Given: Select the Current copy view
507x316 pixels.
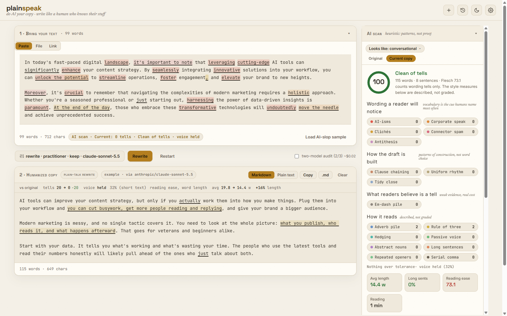Looking at the screenshot, I should click(x=401, y=58).
